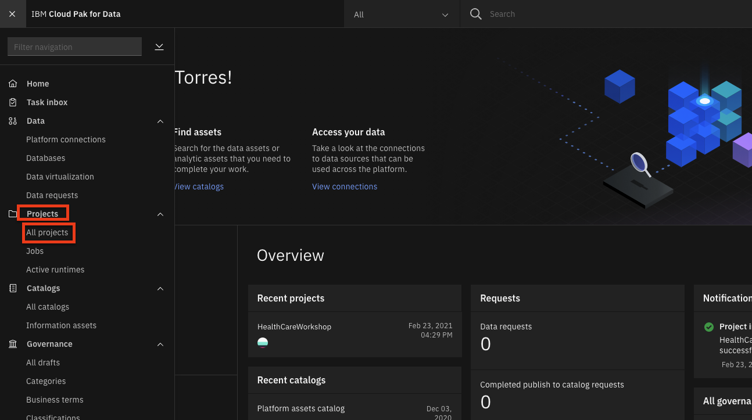Click the View catalogs link
The height and width of the screenshot is (420, 752).
coord(199,186)
